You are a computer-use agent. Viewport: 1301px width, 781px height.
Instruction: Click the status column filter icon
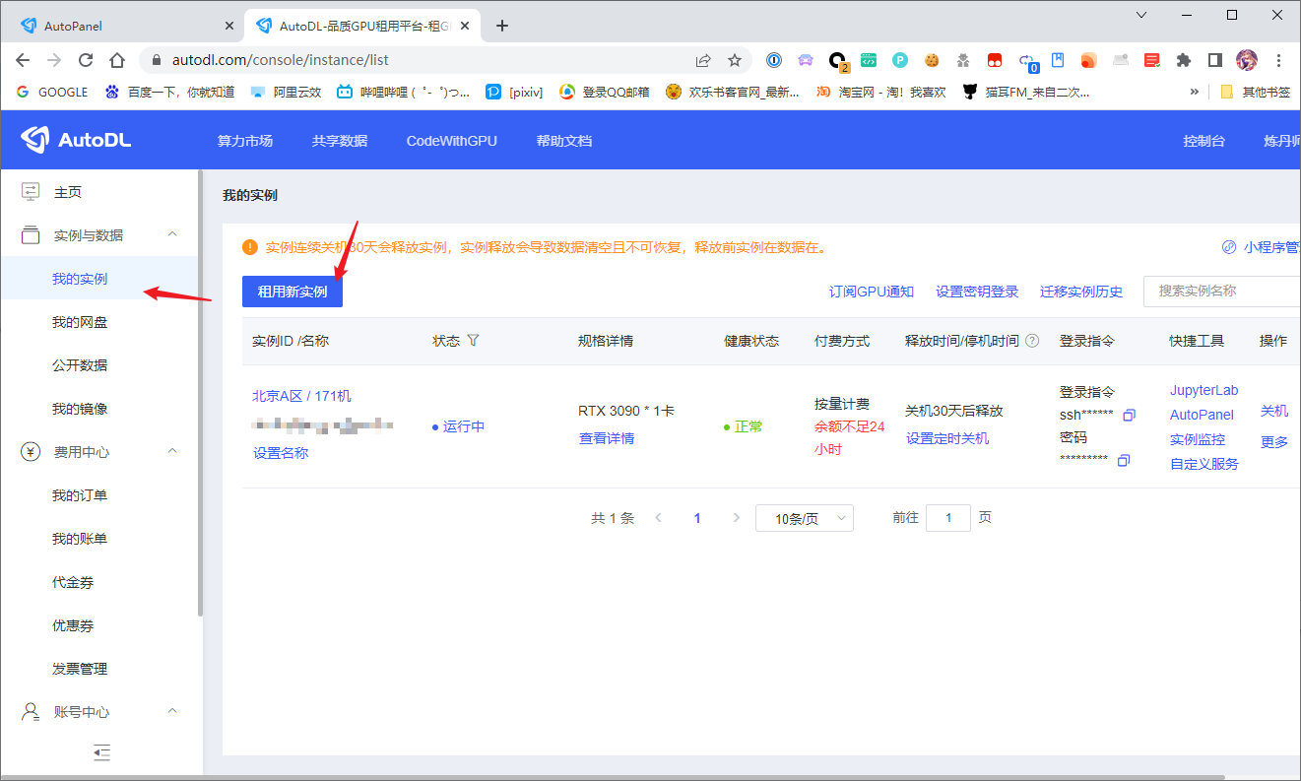pyautogui.click(x=473, y=341)
